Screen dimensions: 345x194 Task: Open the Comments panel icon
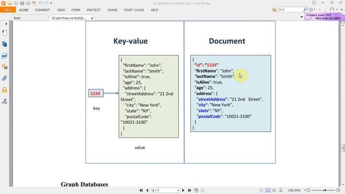4,67
